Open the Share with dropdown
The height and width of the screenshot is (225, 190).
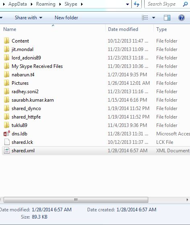click(29, 18)
